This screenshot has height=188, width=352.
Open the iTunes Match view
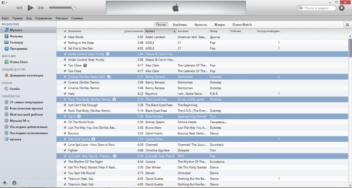pos(242,25)
